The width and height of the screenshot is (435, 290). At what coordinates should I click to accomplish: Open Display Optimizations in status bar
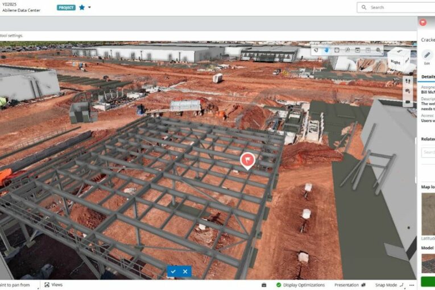[304, 285]
